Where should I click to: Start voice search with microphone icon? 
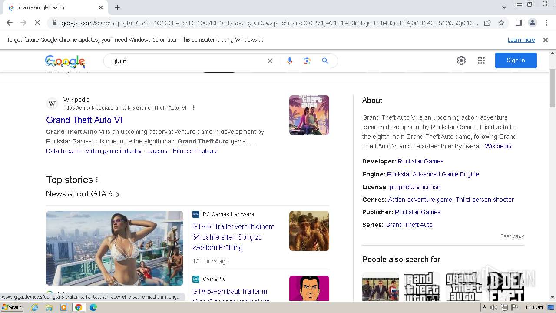click(x=290, y=61)
